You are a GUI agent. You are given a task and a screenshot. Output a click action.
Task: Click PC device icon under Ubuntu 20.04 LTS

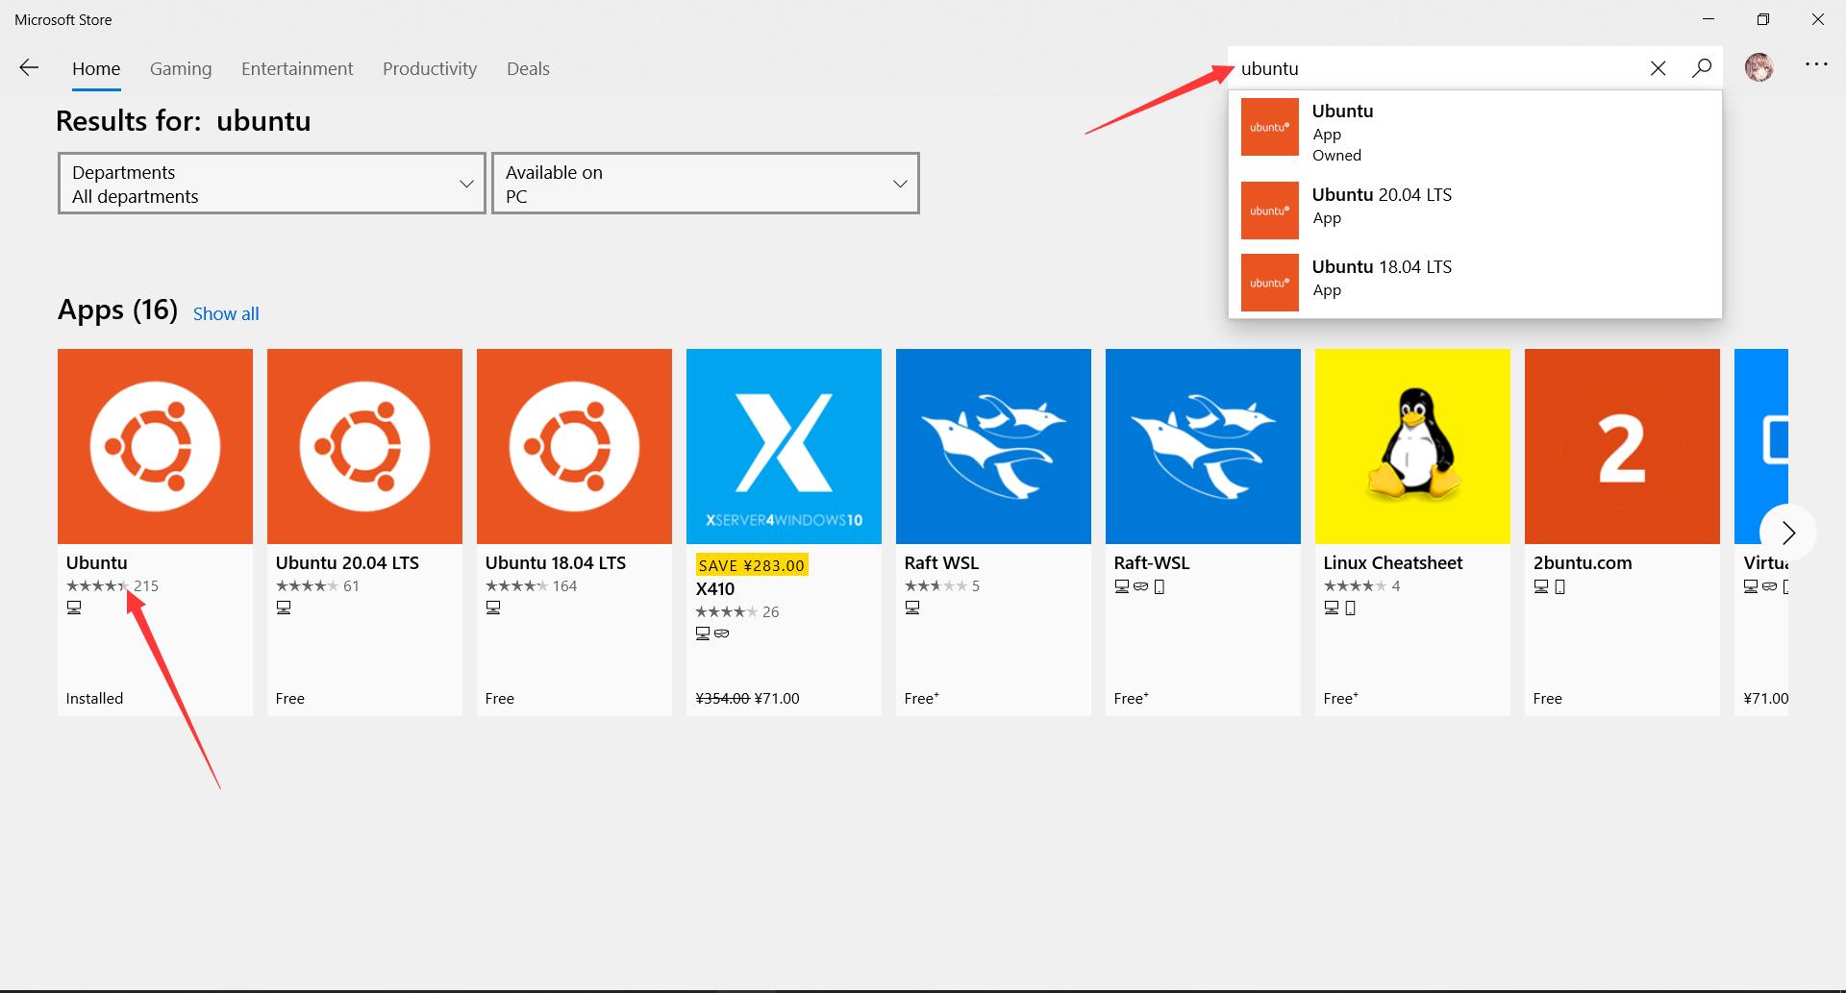tap(284, 608)
